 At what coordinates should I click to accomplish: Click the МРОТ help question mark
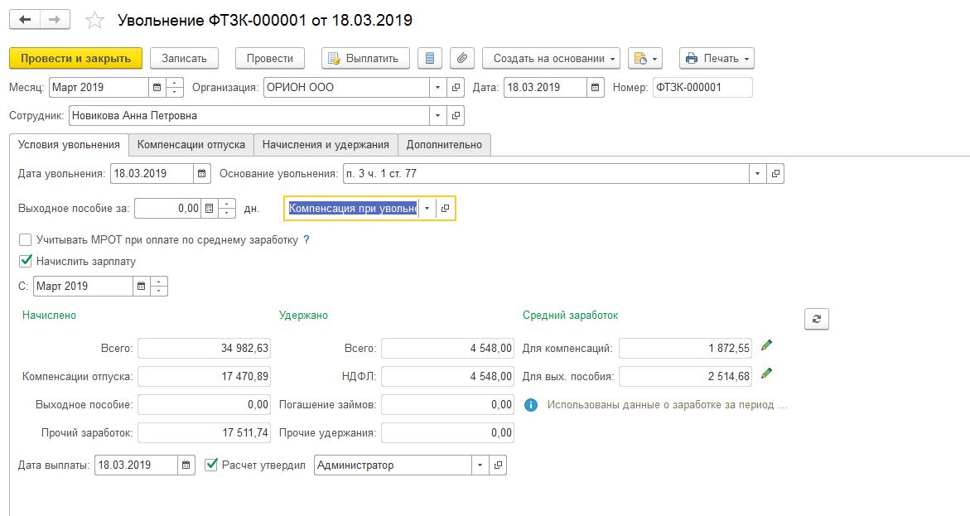coord(306,240)
